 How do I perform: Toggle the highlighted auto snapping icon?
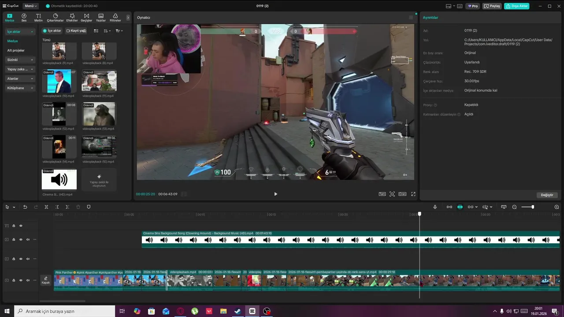(460, 207)
